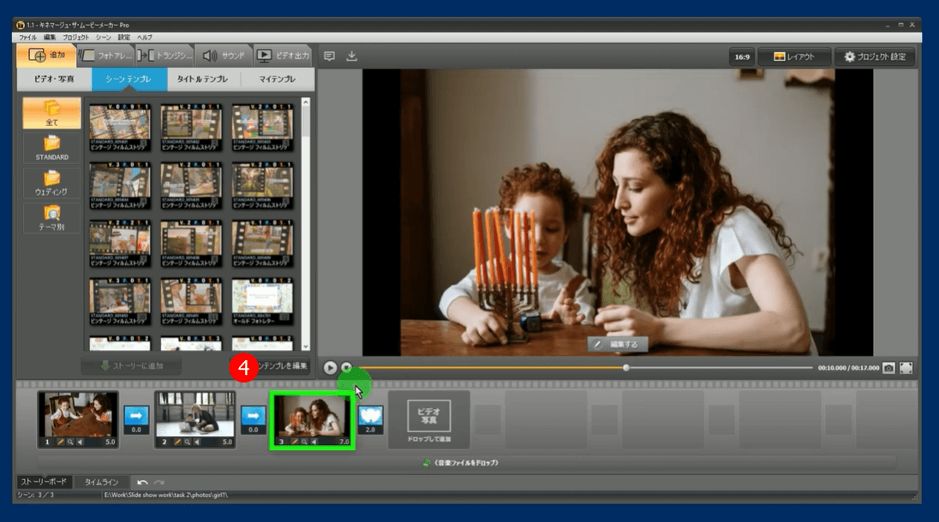The height and width of the screenshot is (522, 939).
Task: Toggle the 16:9 aspect ratio button
Action: (x=740, y=57)
